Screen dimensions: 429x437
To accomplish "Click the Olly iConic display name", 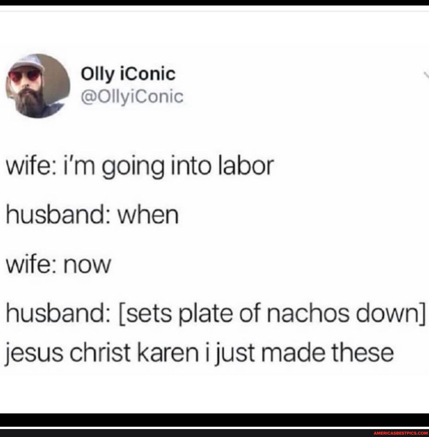I will point(128,74).
